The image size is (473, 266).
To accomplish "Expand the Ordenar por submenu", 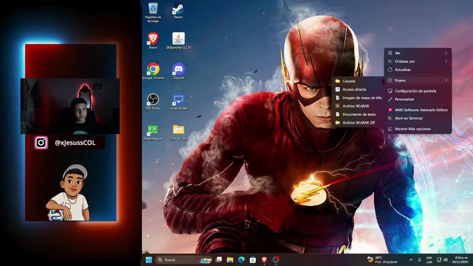I will coord(418,61).
